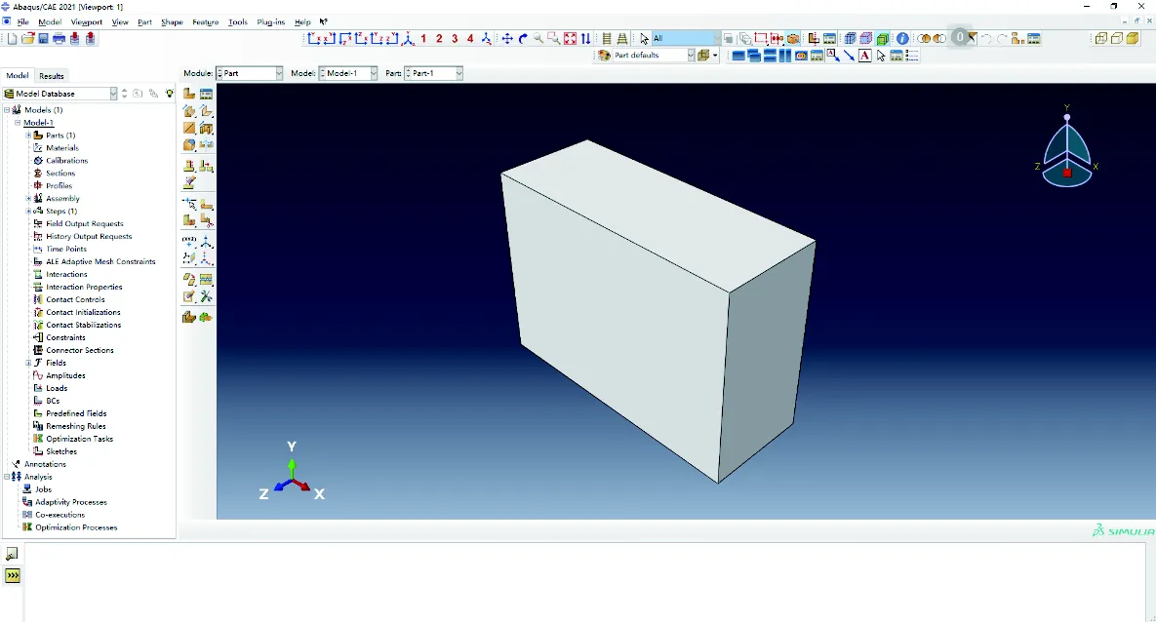Open the Part Manager icon
The width and height of the screenshot is (1156, 622).
pyautogui.click(x=207, y=95)
